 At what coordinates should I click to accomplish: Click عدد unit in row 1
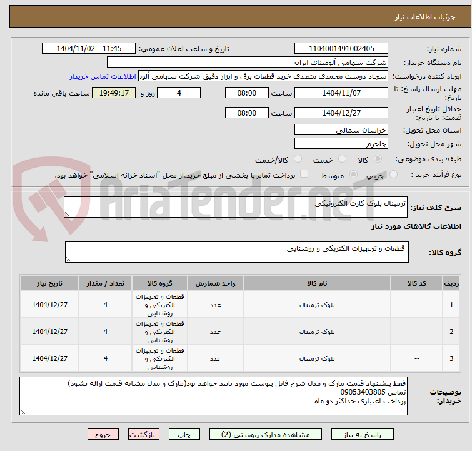(x=215, y=305)
